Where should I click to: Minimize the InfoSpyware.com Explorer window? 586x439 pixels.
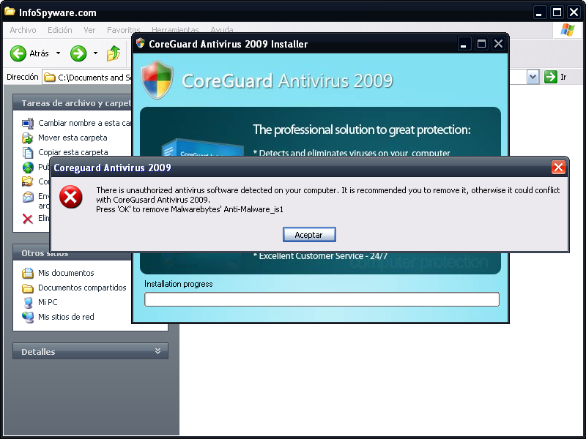click(x=539, y=12)
